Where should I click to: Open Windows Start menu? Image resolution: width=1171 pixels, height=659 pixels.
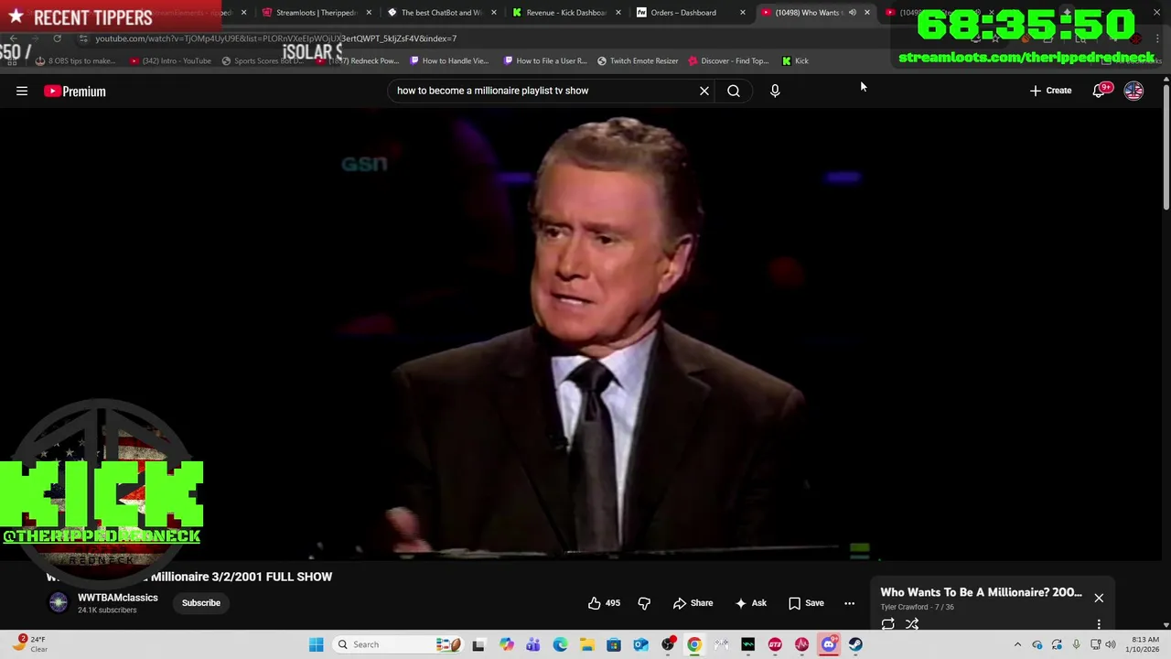(x=316, y=644)
